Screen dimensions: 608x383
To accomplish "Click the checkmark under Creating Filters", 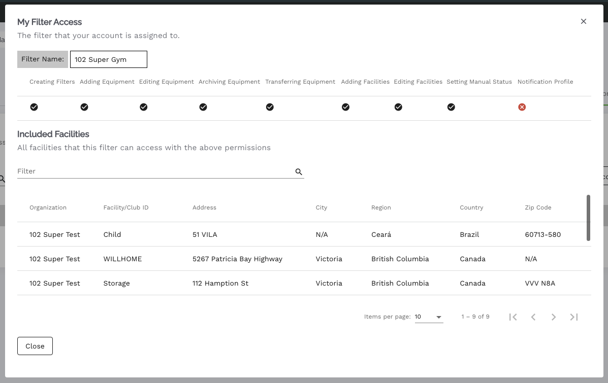I will tap(34, 107).
